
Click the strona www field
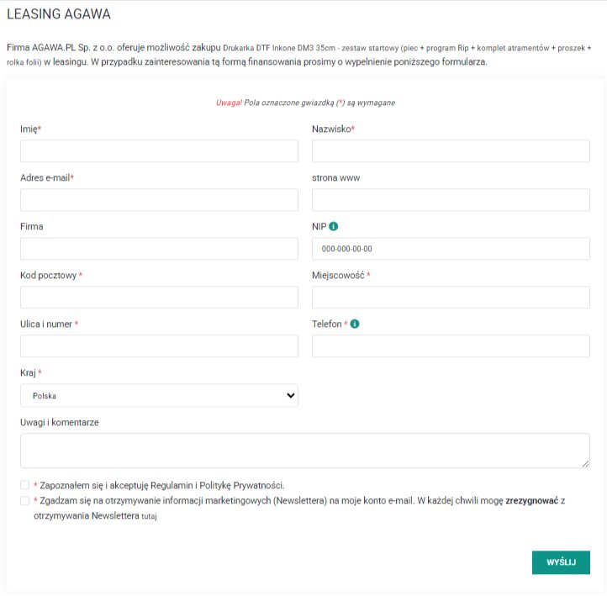(451, 200)
